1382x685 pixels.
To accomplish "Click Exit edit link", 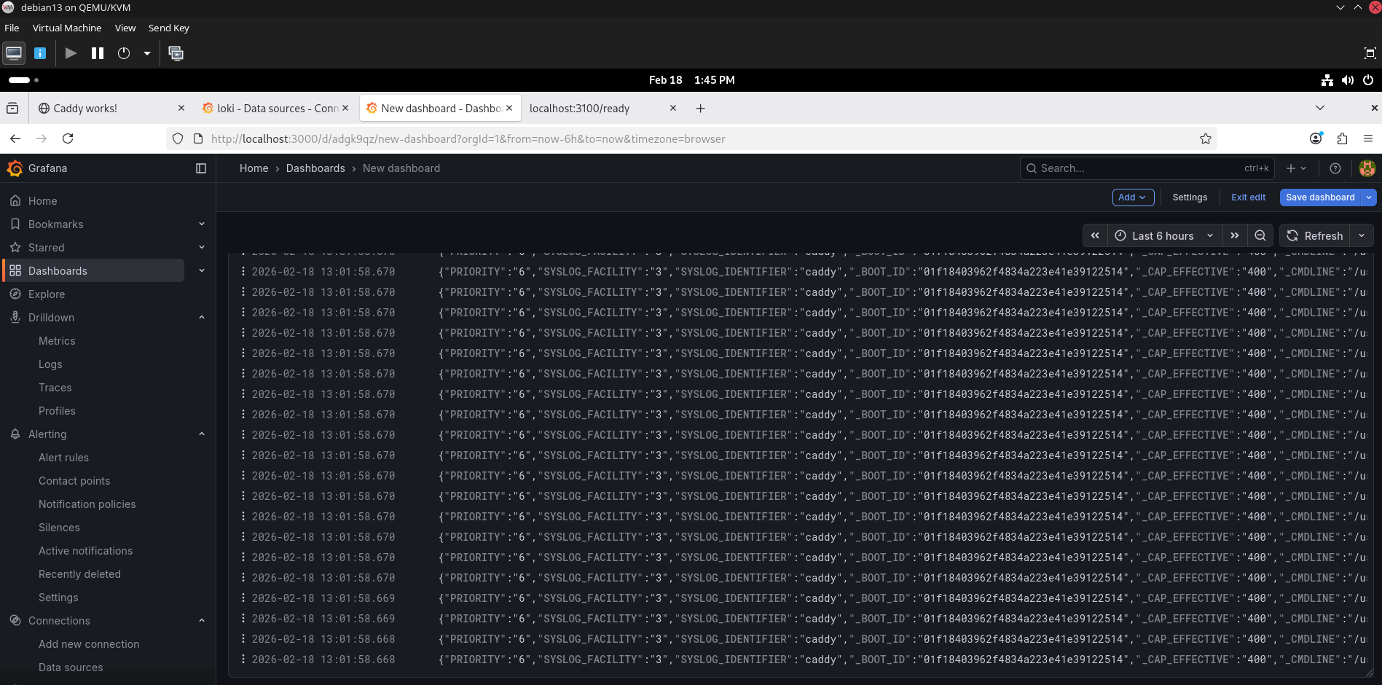I will point(1248,197).
